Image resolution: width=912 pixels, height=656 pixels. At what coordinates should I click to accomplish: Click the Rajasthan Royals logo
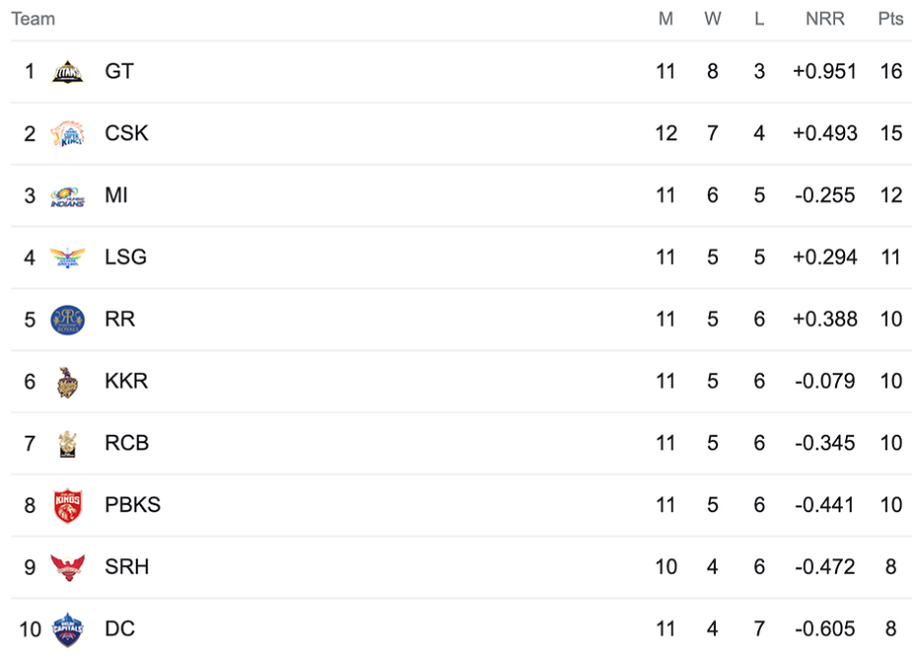pos(68,320)
